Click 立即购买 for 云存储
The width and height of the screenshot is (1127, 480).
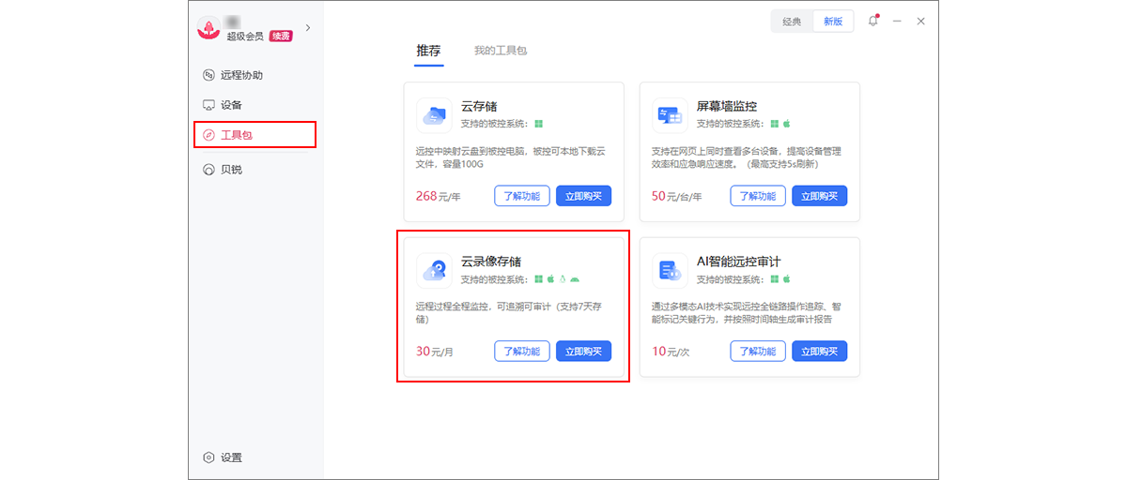[x=584, y=196]
